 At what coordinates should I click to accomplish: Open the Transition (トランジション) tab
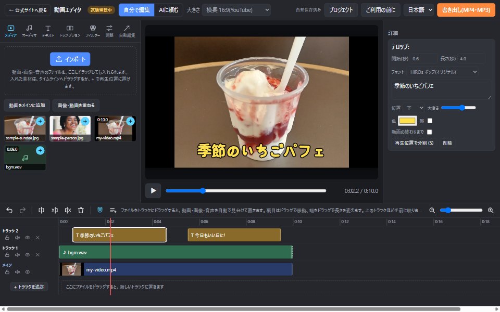[x=70, y=31]
